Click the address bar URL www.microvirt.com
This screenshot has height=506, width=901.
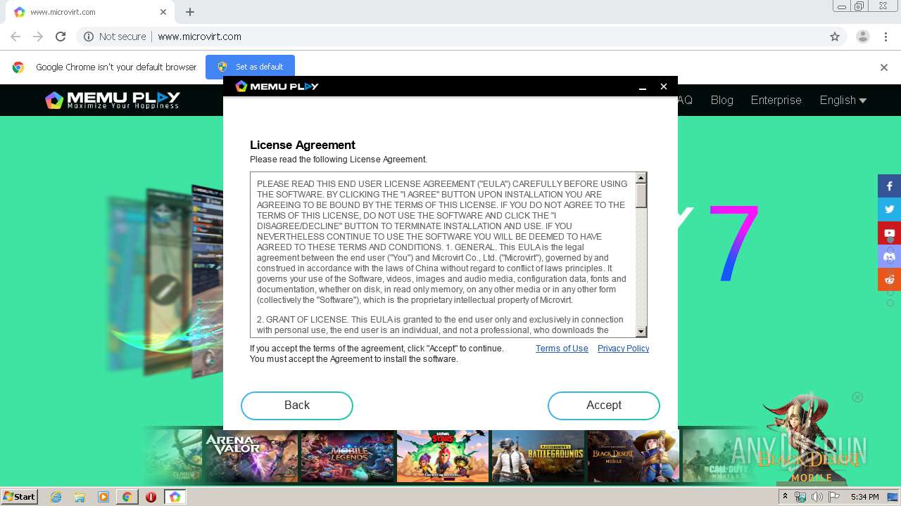pyautogui.click(x=199, y=37)
